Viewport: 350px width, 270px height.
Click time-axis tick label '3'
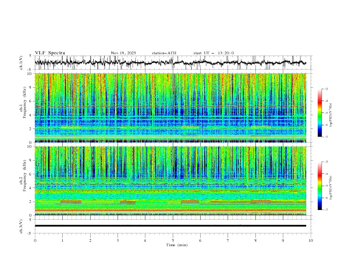(x=118, y=240)
